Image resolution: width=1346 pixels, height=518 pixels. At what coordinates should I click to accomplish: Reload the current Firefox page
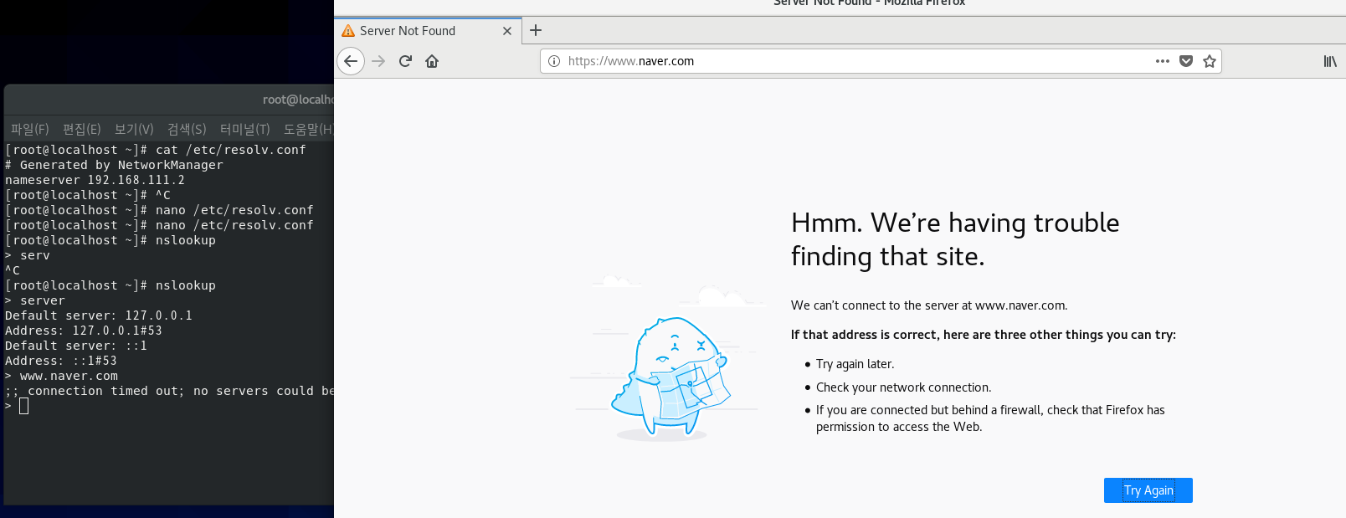click(405, 61)
